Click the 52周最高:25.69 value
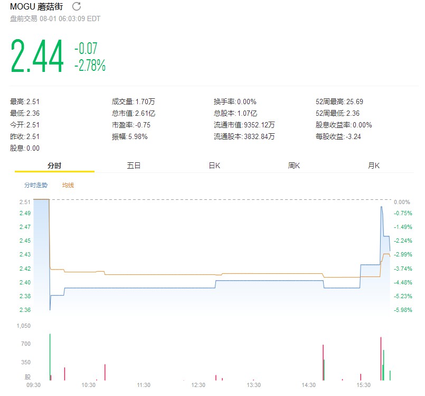Image resolution: width=425 pixels, height=396 pixels. pos(339,102)
